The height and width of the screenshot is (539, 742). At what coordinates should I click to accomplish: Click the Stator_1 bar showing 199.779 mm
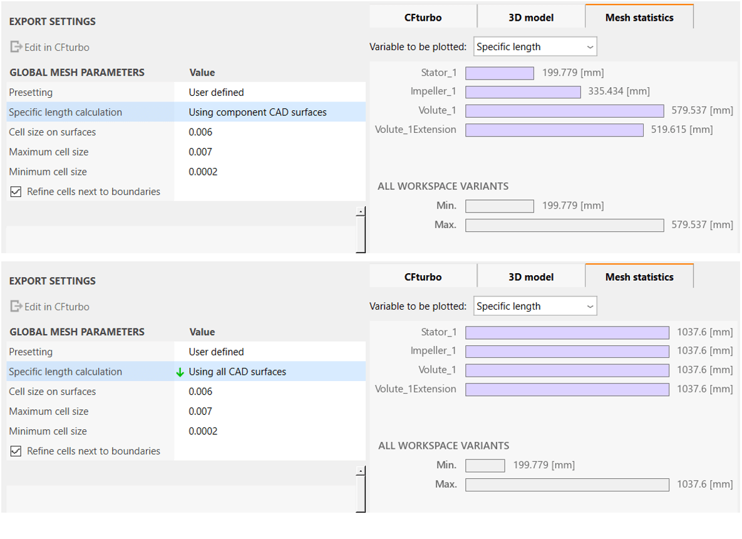pyautogui.click(x=500, y=73)
